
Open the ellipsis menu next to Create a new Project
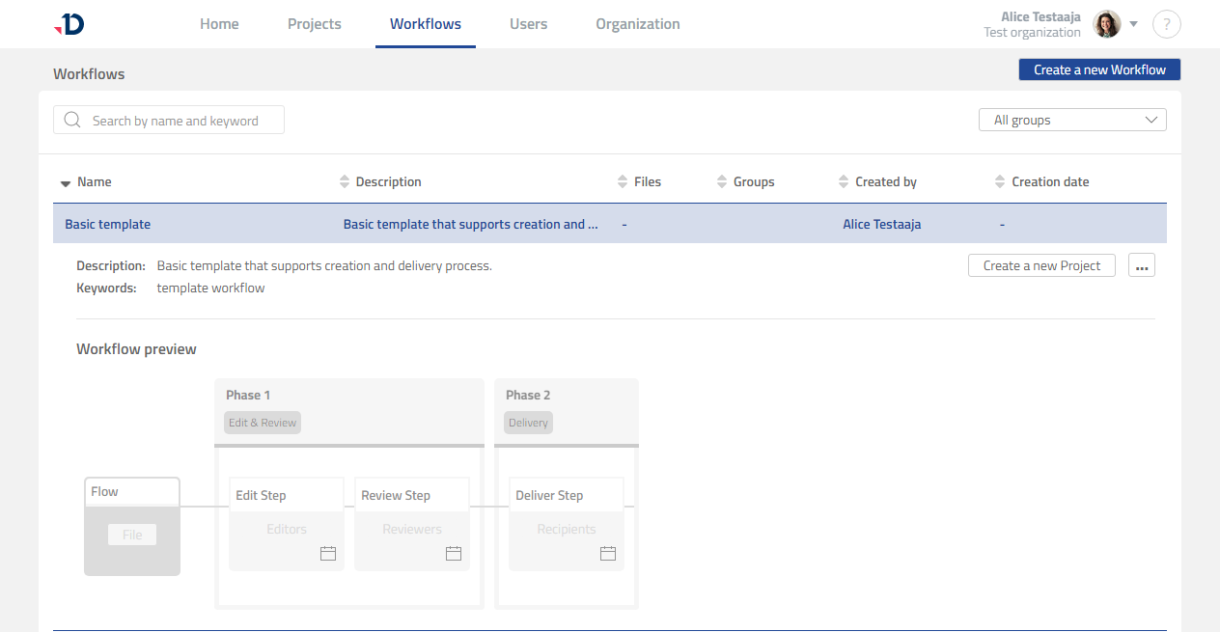coord(1141,264)
